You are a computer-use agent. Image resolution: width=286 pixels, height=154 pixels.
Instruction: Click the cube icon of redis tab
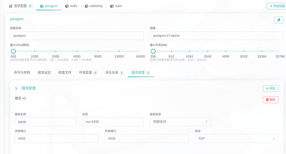67,6
